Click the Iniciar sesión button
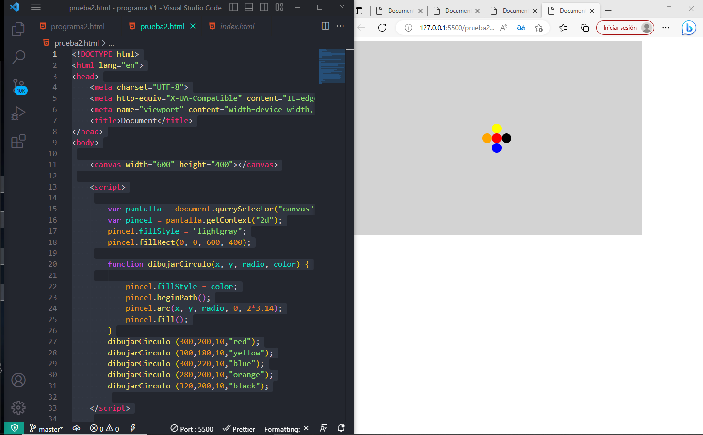 [x=625, y=28]
